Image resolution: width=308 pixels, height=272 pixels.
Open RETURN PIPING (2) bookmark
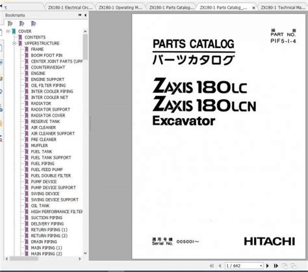coord(49,236)
